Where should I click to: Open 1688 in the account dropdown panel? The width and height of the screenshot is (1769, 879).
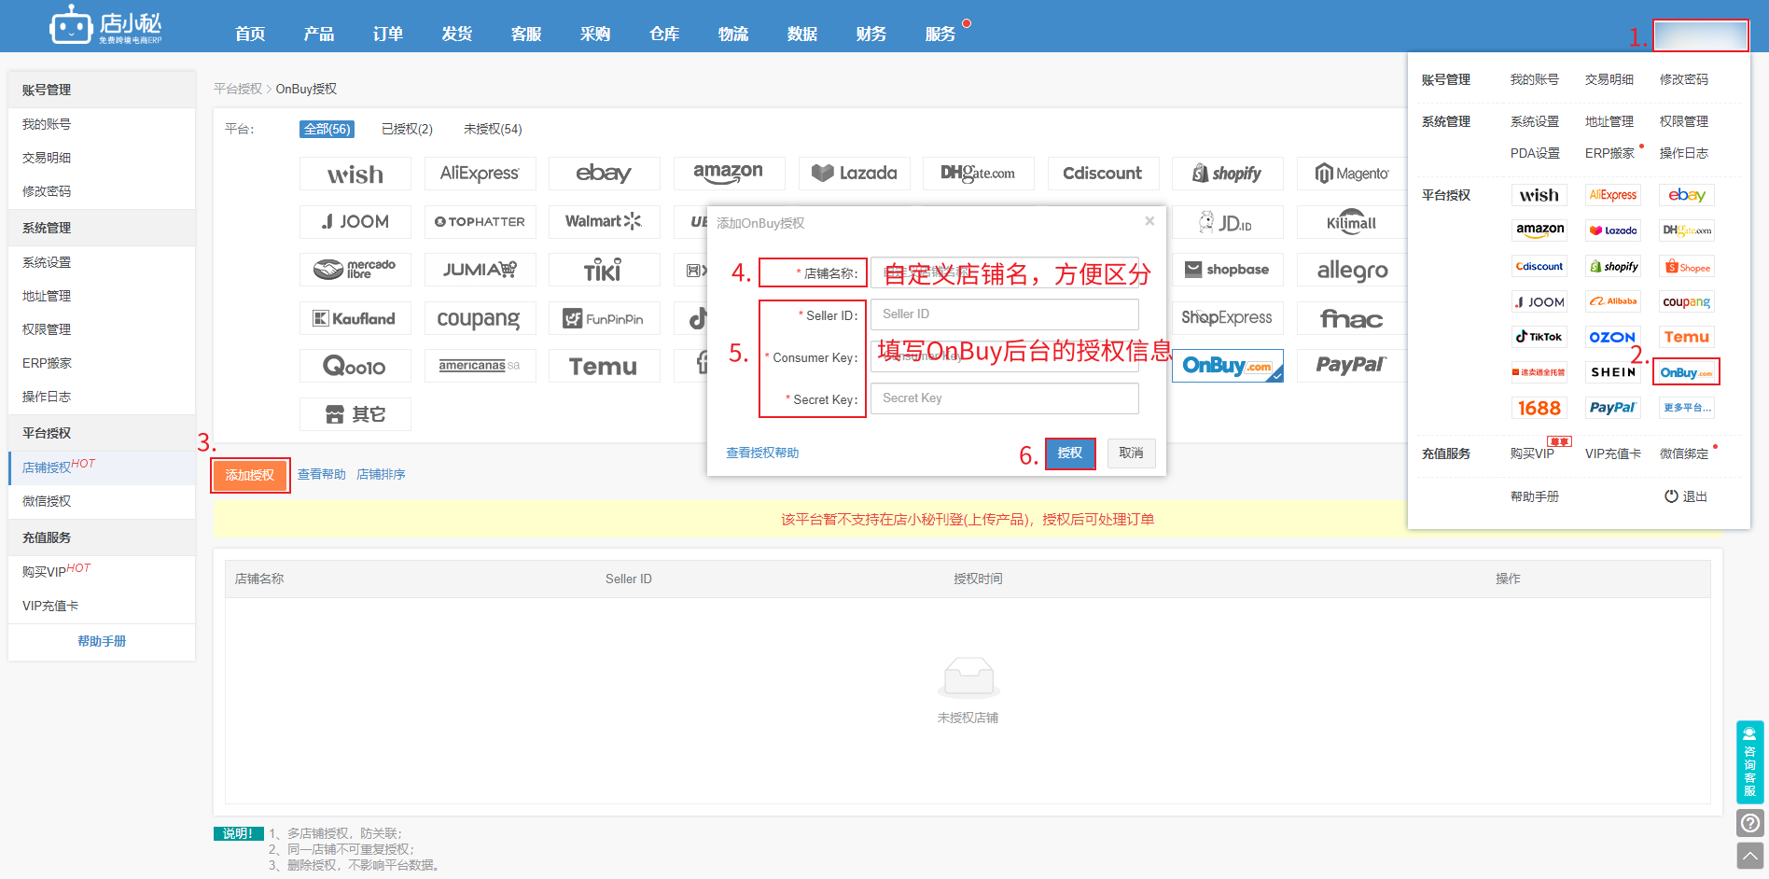tap(1539, 408)
